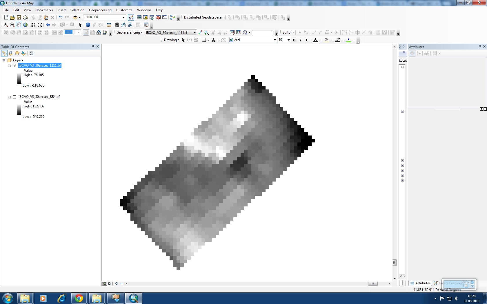Toggle List By Drawing Order view
Viewport: 487px width, 304px height.
point(4,53)
